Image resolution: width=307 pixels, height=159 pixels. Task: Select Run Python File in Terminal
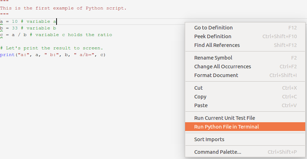(226, 127)
